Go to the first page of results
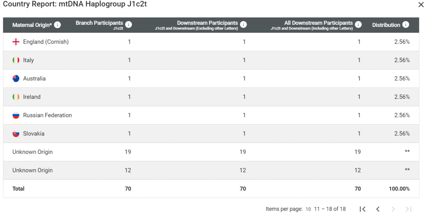The image size is (424, 216). (363, 209)
